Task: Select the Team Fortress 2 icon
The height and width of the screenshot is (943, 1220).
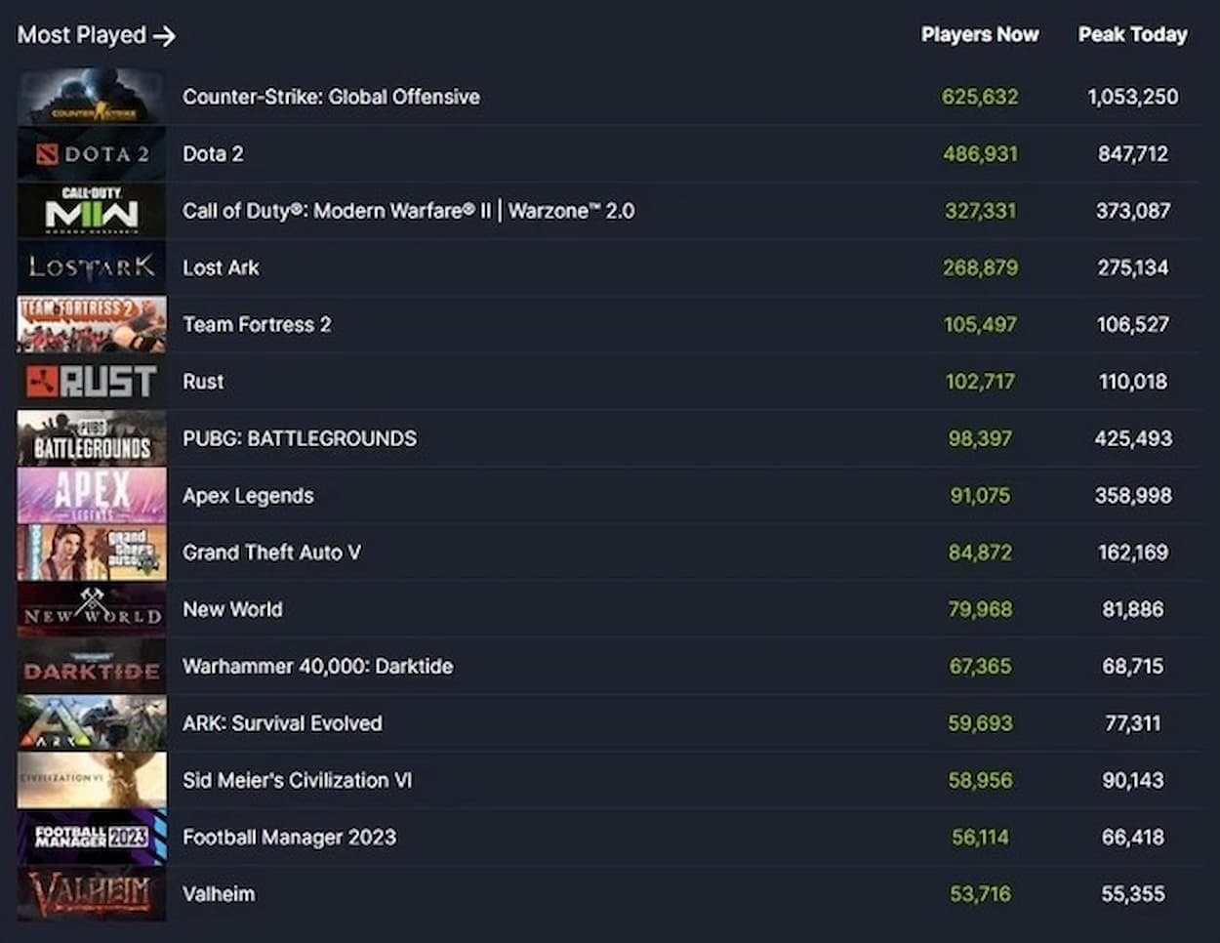Action: pyautogui.click(x=92, y=324)
